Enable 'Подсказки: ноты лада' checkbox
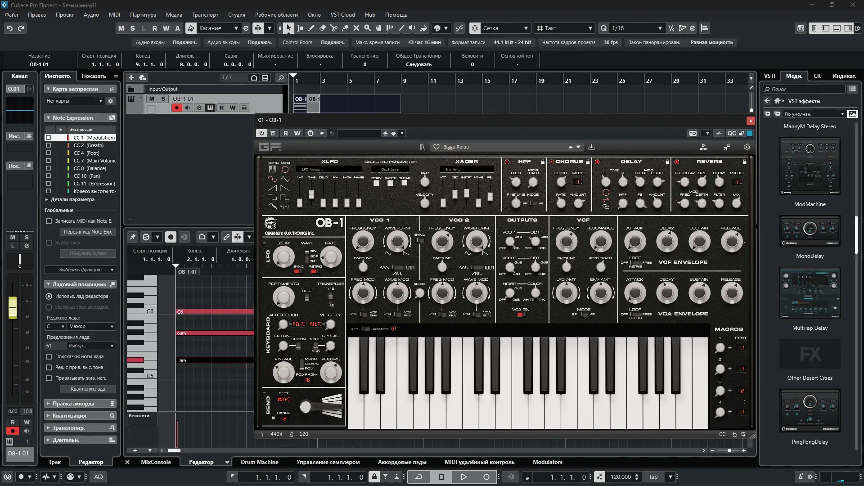 [x=49, y=356]
